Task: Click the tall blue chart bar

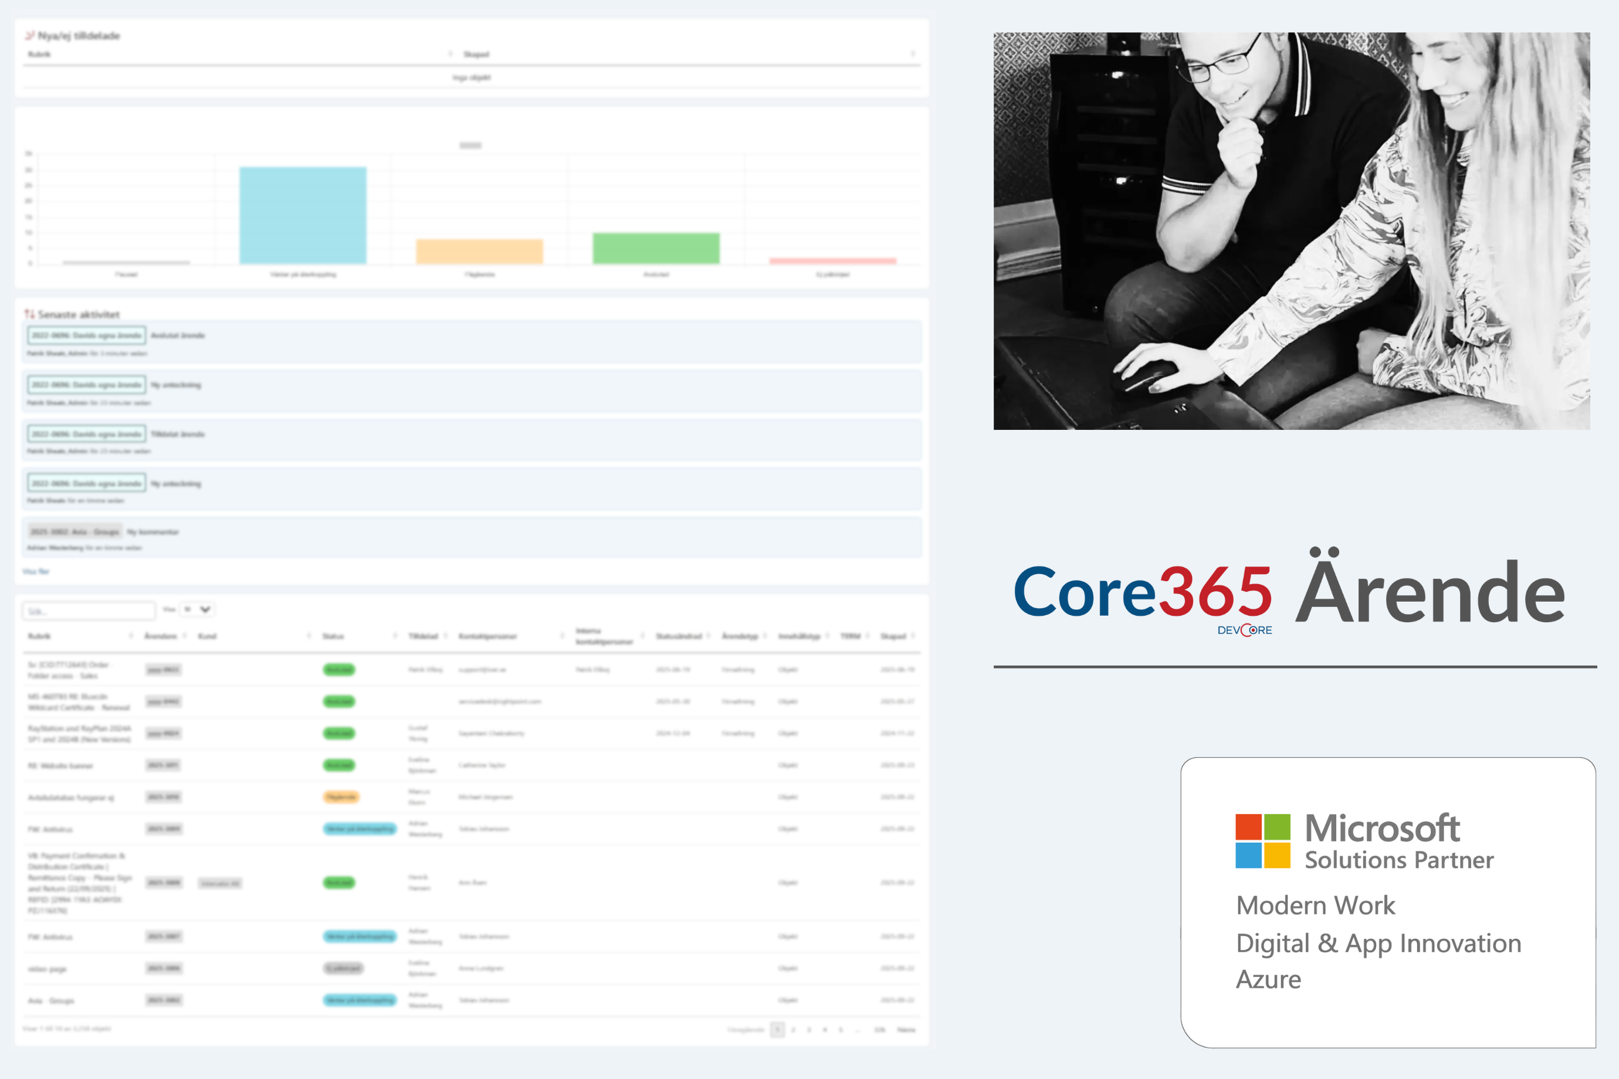Action: click(303, 215)
